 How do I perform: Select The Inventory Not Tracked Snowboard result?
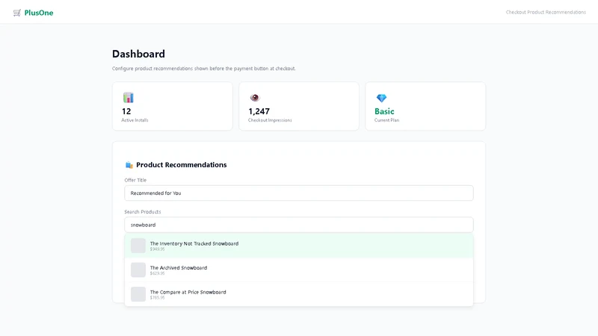(298, 246)
